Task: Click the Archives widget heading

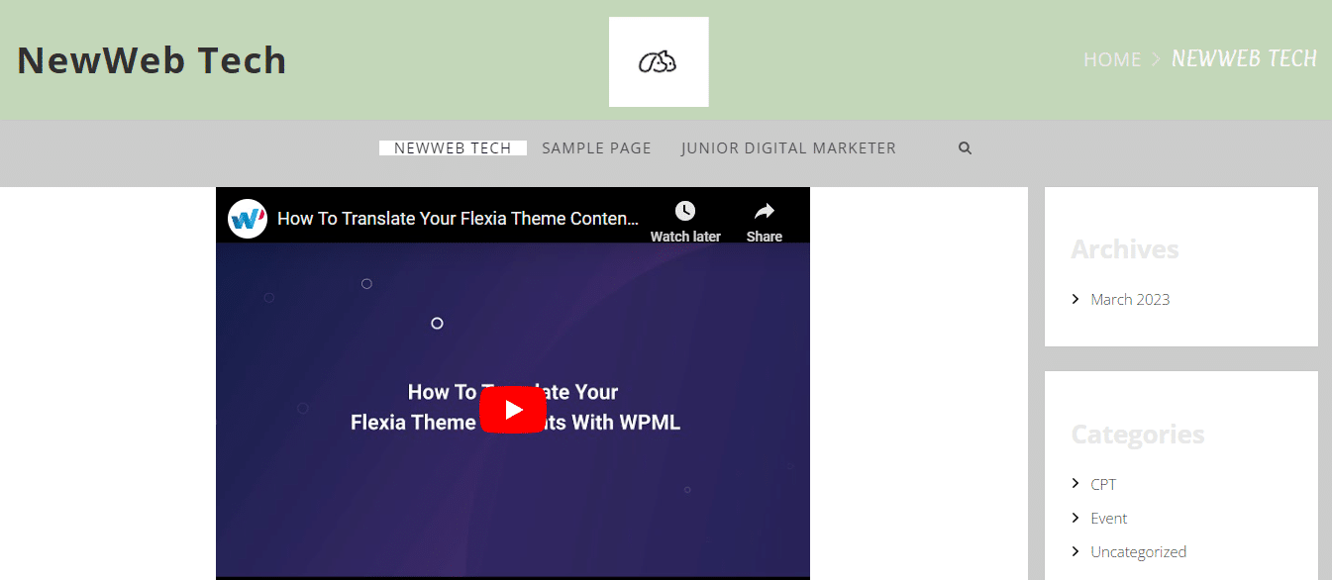Action: pyautogui.click(x=1125, y=249)
